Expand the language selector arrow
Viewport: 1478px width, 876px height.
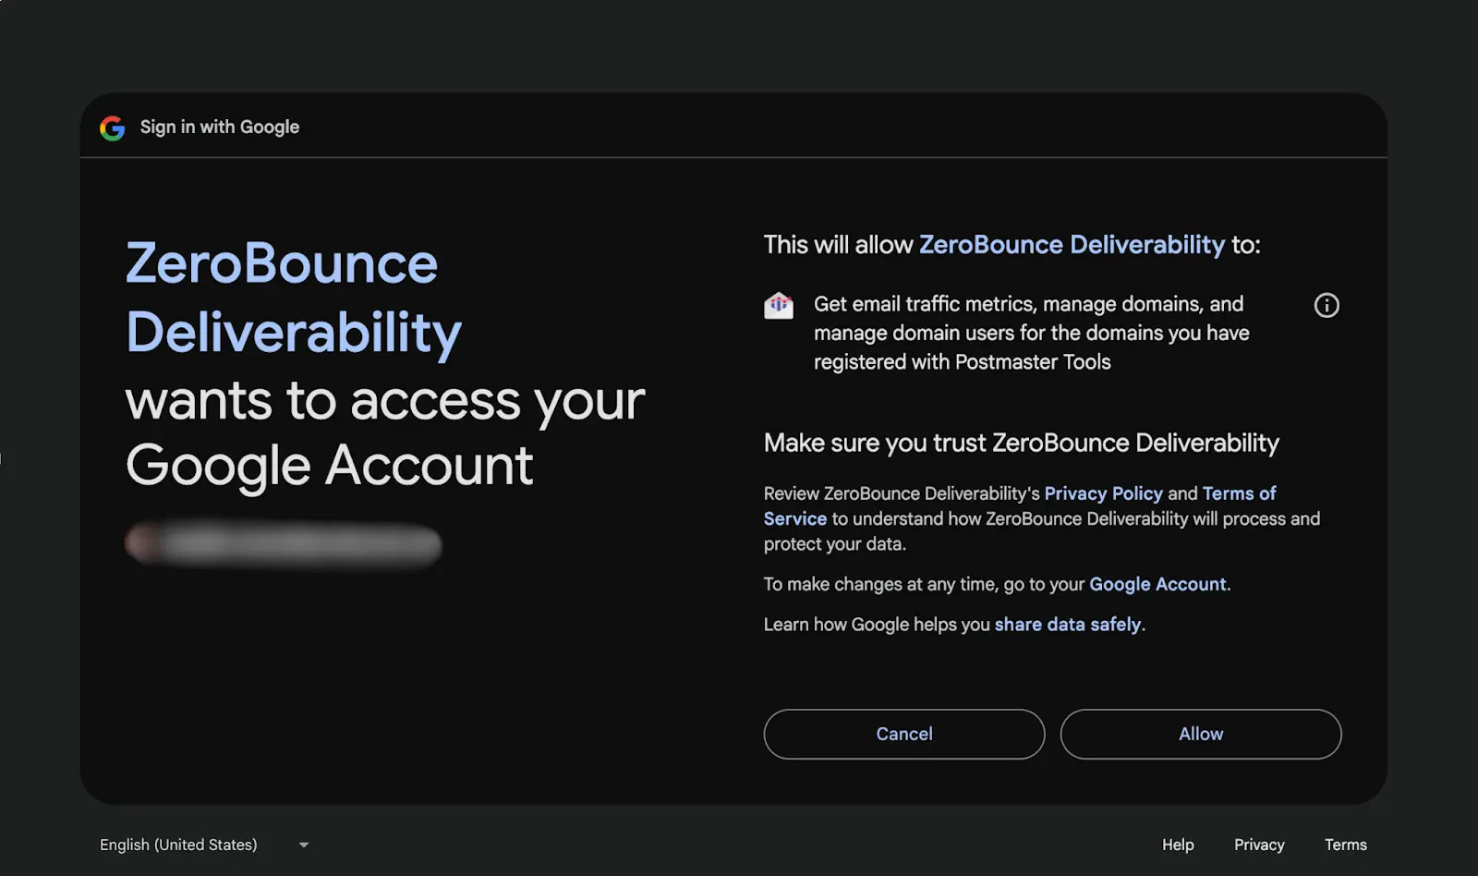pyautogui.click(x=304, y=844)
